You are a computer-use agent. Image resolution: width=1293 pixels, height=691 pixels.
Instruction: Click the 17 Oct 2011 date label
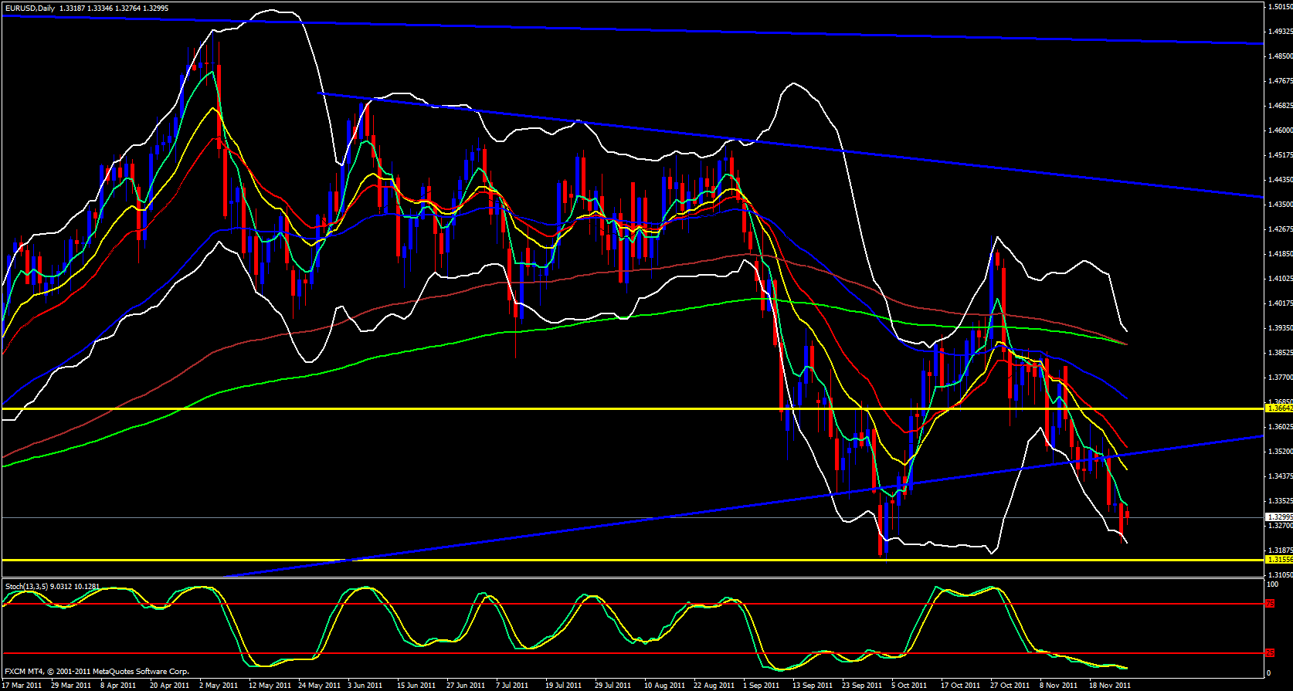tap(960, 685)
